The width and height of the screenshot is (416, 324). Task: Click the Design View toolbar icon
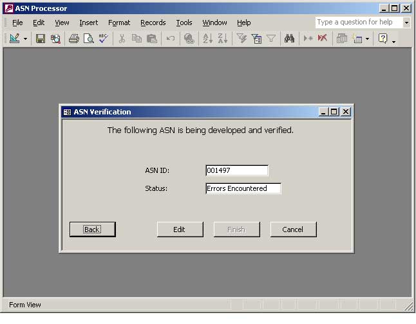coord(14,39)
